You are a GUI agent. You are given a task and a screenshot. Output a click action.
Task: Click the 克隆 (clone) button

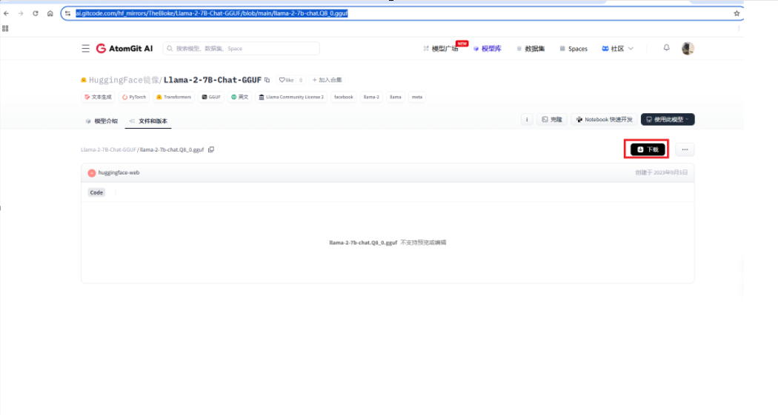coord(552,119)
